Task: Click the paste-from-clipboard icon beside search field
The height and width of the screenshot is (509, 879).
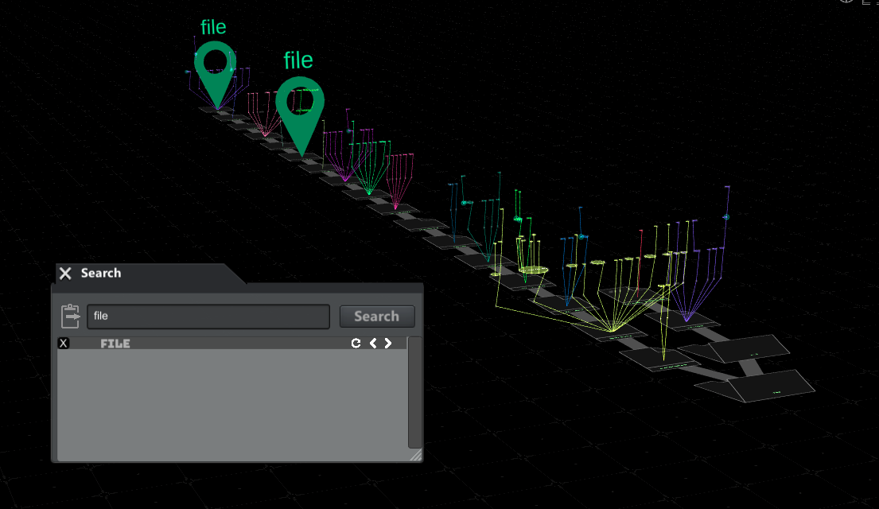Action: point(71,316)
